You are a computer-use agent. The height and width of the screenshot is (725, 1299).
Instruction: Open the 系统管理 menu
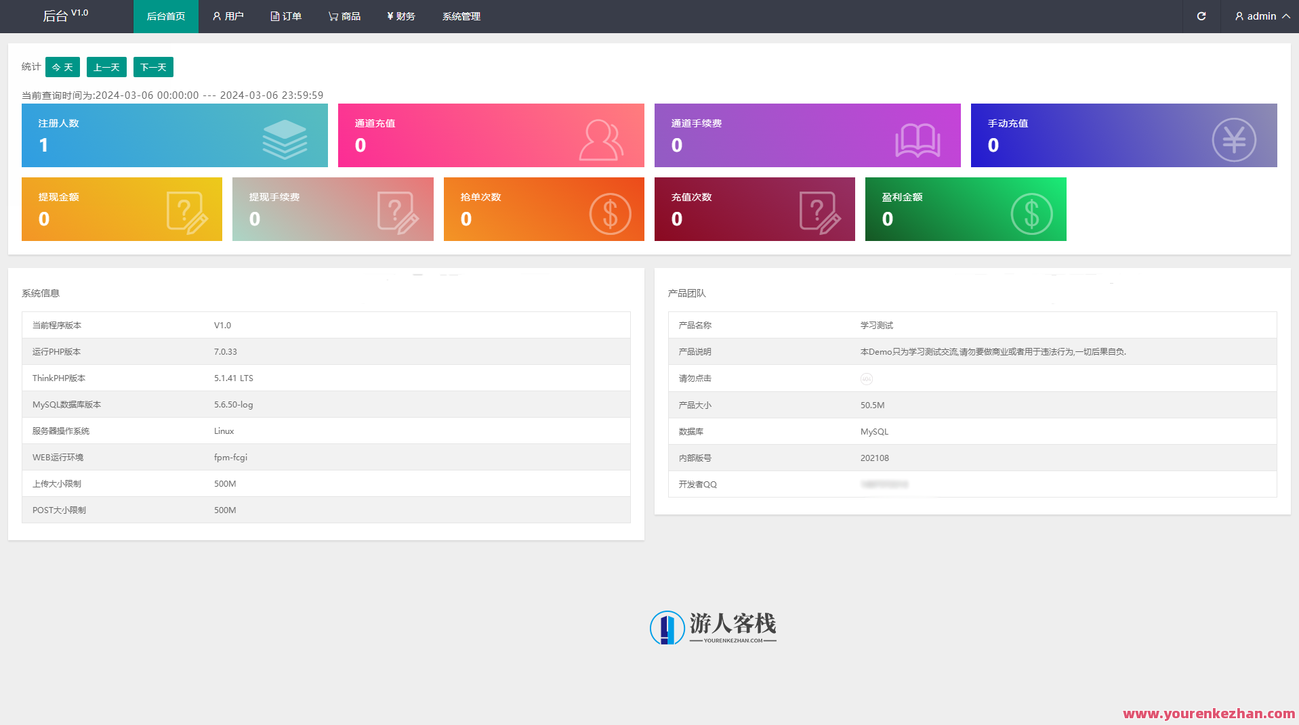coord(461,16)
